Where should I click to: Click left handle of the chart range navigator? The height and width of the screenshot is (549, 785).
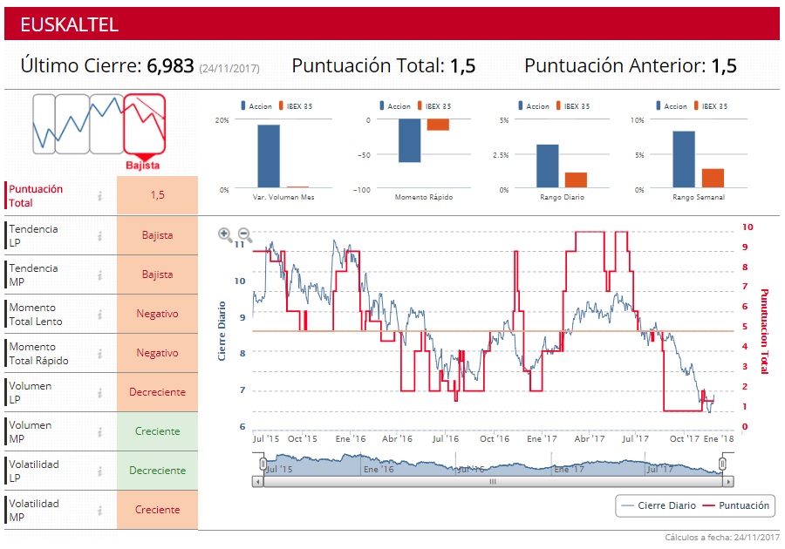263,464
